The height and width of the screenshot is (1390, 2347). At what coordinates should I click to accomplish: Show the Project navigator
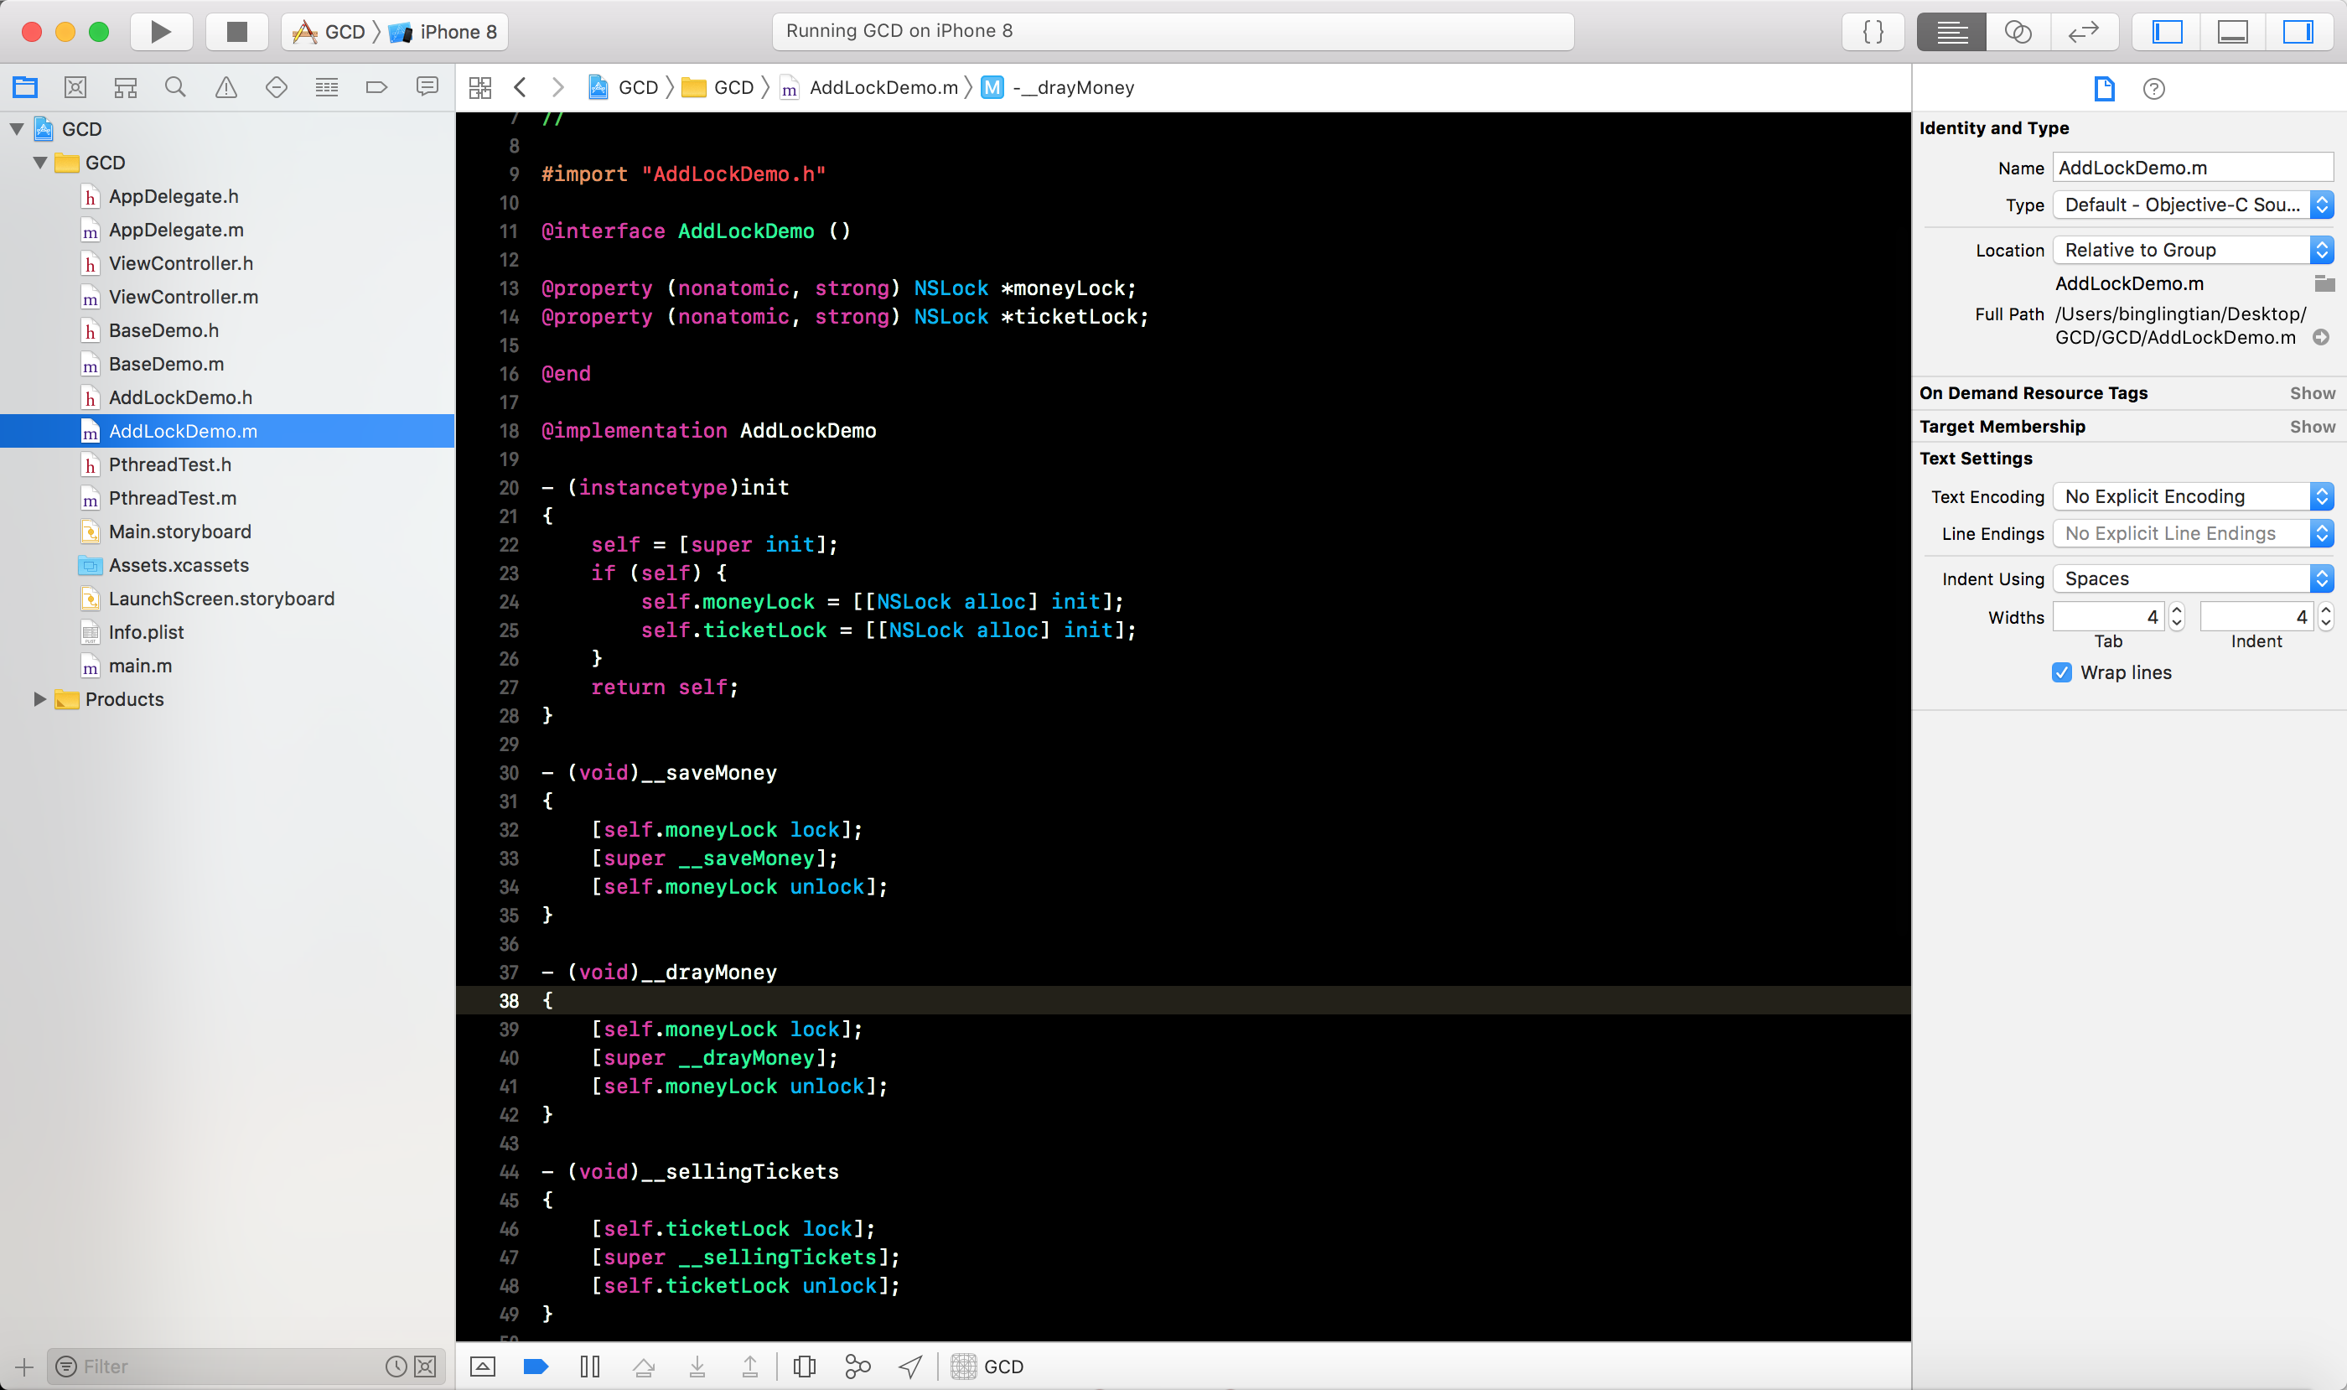tap(25, 87)
